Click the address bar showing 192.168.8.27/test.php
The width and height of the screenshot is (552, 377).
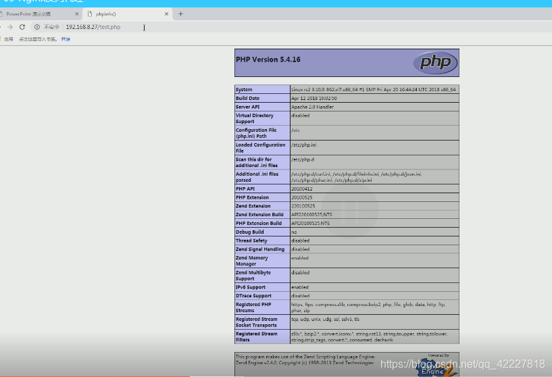(93, 27)
